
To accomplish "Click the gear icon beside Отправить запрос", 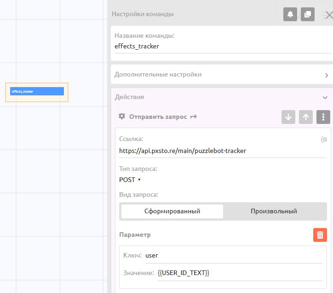I will 122,117.
